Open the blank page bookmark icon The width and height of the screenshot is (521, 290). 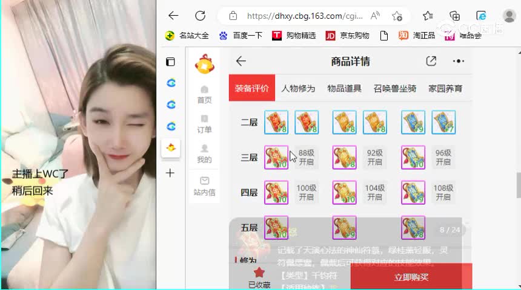pos(383,36)
